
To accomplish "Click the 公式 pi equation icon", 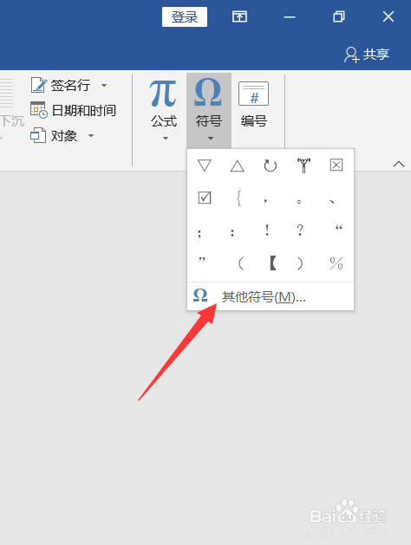I will coord(163,94).
